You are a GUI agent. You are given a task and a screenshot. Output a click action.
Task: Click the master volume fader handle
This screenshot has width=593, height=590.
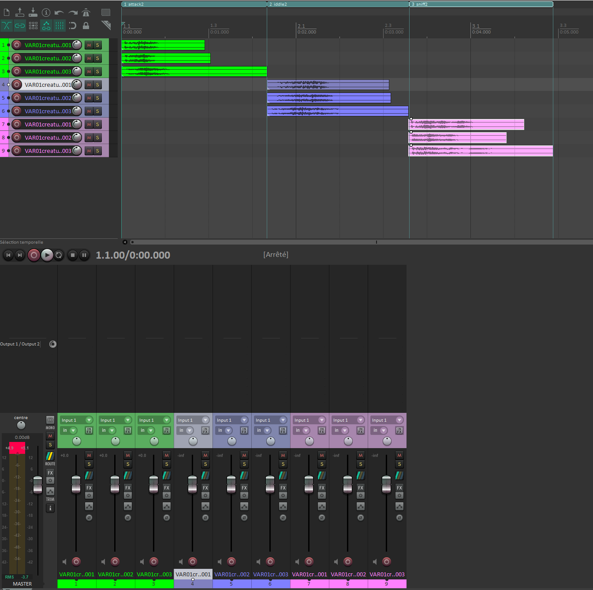[x=38, y=484]
